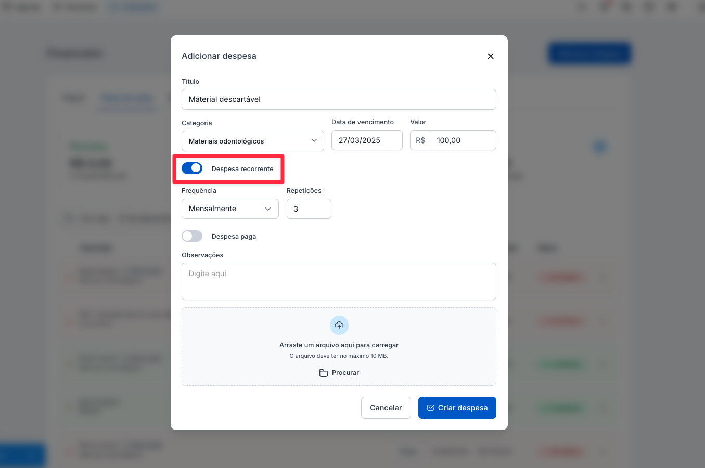This screenshot has height=468, width=705.
Task: Select the Valor amount field
Action: point(463,140)
